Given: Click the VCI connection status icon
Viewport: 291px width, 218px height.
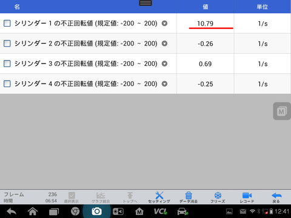Looking at the screenshot, I should (161, 211).
